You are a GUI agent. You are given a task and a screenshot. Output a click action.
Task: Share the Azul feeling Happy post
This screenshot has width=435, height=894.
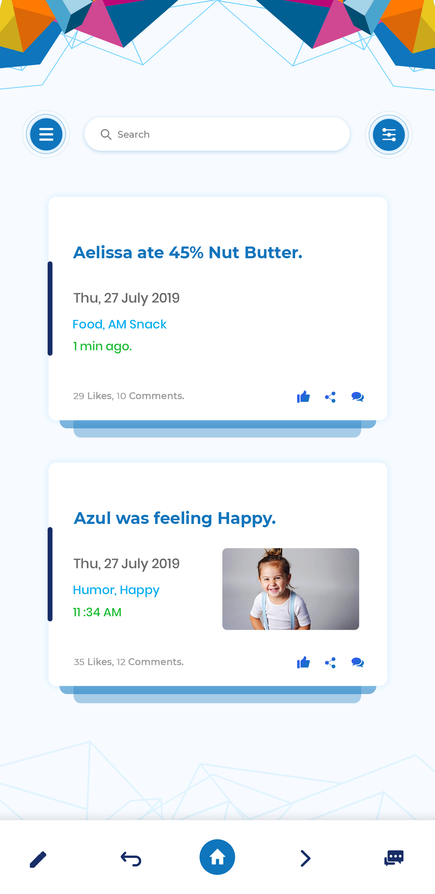[330, 663]
